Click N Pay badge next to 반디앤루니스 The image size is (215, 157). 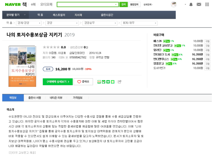coord(174,59)
